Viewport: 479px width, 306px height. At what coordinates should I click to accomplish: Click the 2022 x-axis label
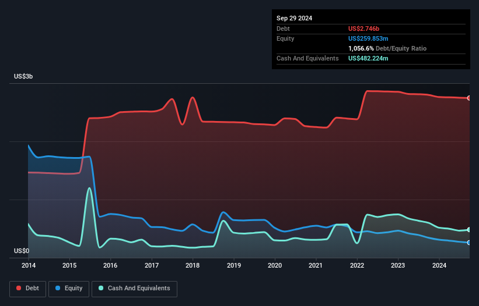click(x=357, y=265)
